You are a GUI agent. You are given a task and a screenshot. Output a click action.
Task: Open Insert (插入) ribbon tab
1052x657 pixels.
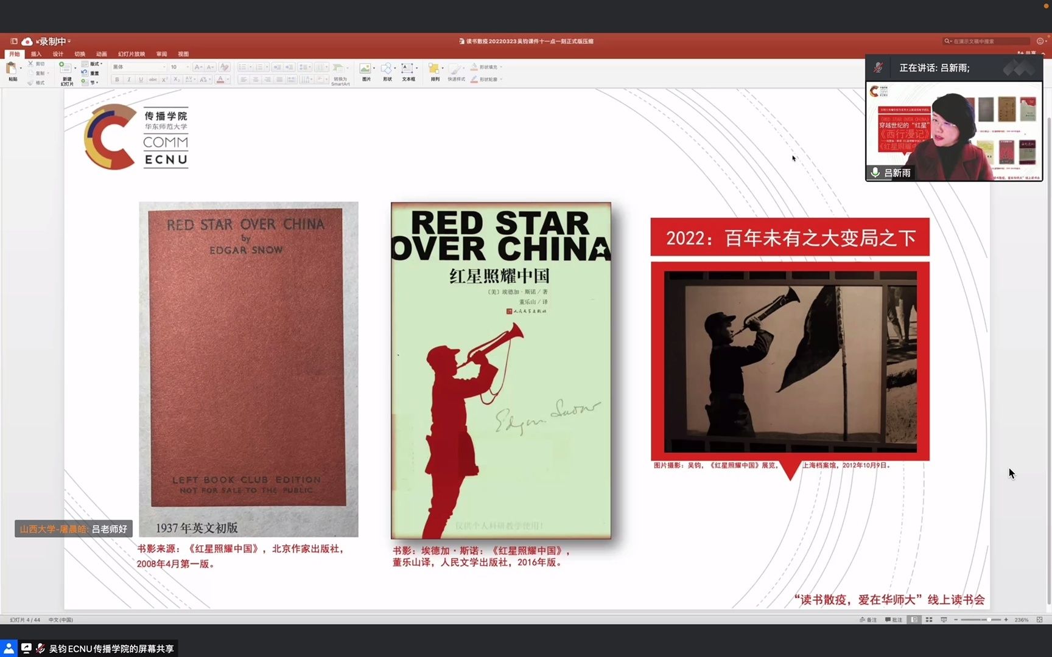pos(36,54)
